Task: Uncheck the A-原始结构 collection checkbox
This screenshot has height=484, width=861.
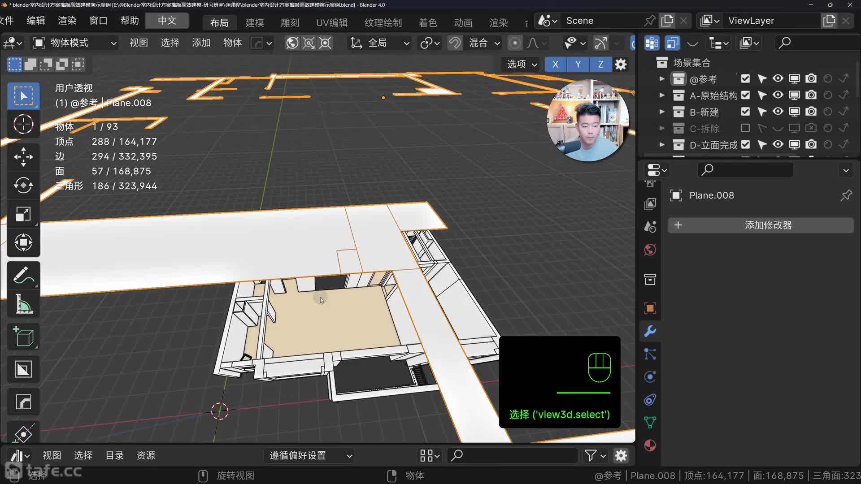Action: pyautogui.click(x=745, y=95)
